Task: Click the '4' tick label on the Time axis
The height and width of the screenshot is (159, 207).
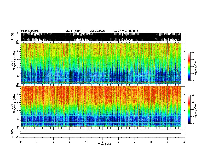Action: click(86, 142)
